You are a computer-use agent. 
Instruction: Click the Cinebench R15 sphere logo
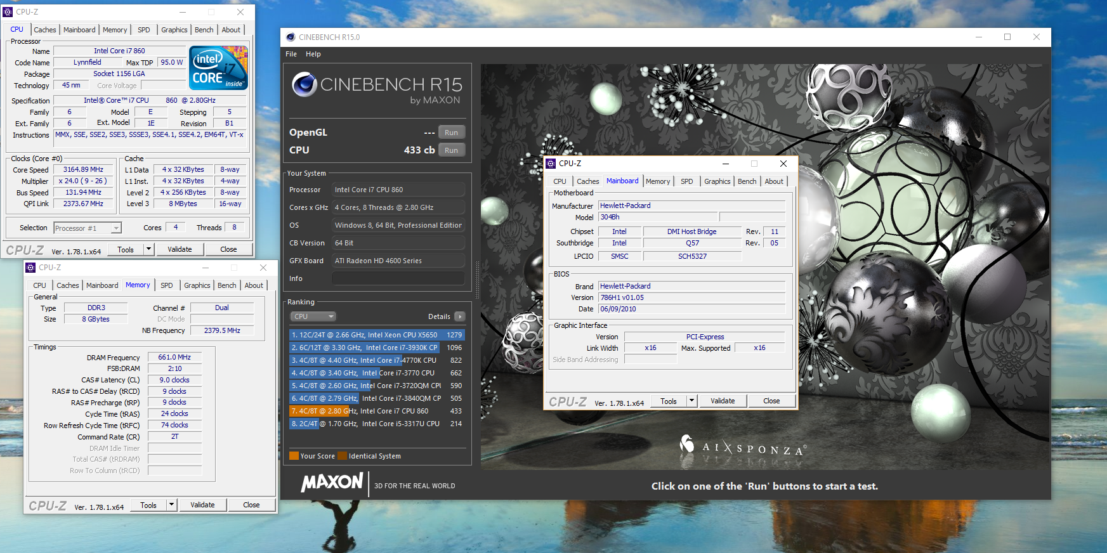point(305,84)
